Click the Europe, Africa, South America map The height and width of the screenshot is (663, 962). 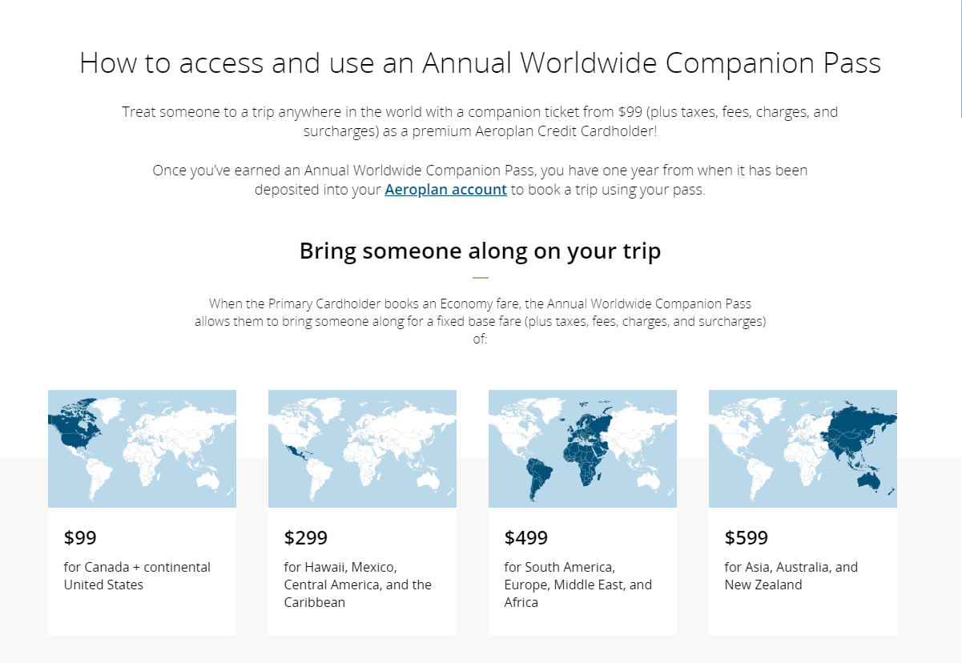[582, 448]
